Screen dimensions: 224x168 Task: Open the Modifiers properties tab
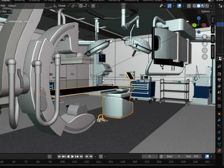[219, 120]
